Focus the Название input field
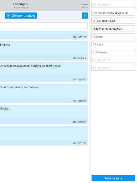The height and width of the screenshot is (183, 137). coord(113,52)
